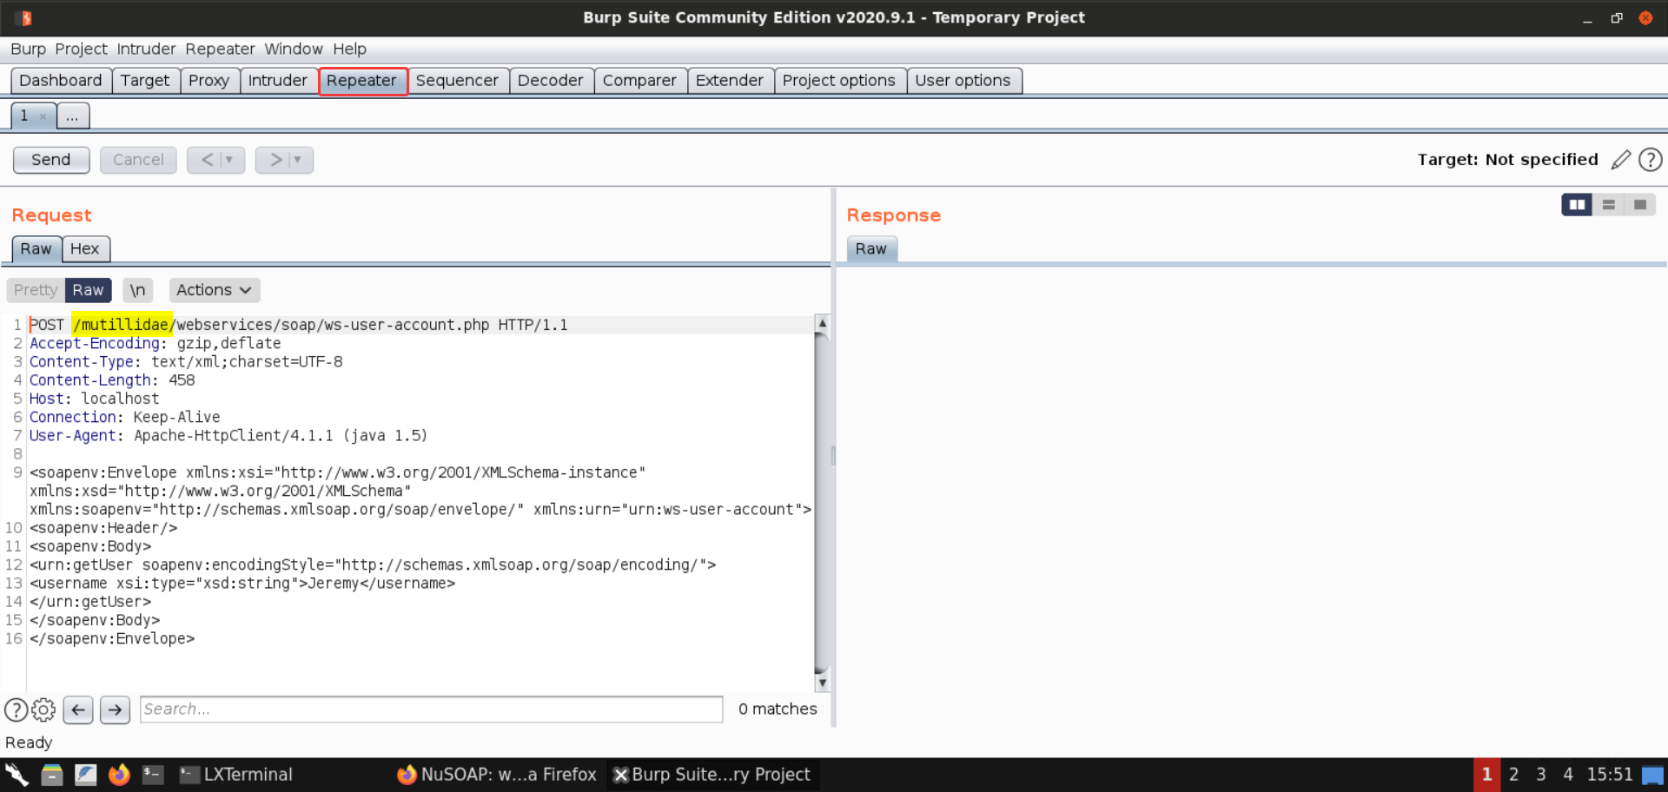The width and height of the screenshot is (1668, 792).
Task: Select side-by-side split layout icon
Action: click(x=1576, y=205)
